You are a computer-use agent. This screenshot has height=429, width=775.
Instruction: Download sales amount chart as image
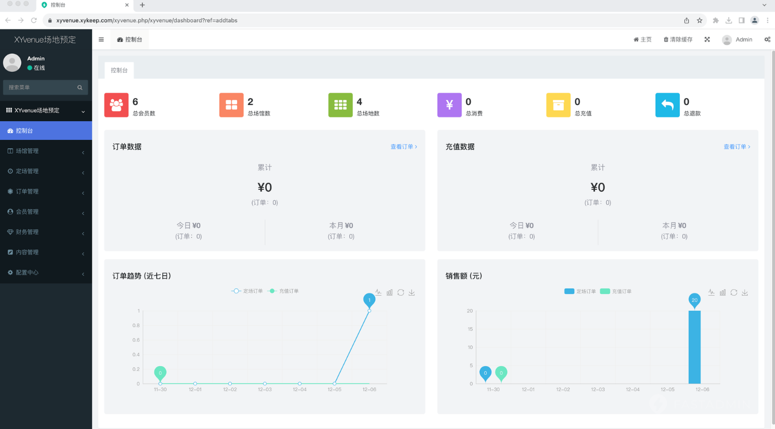coord(745,293)
